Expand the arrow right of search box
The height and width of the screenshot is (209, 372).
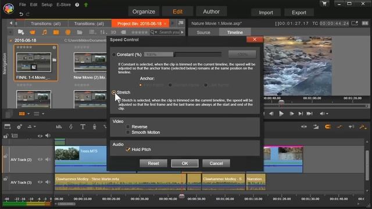pyautogui.click(x=182, y=33)
